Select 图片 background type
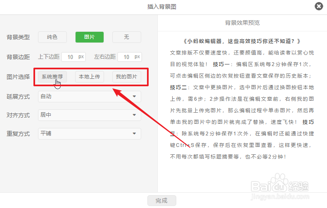Viewport: 327px width, 208px height. pos(90,37)
